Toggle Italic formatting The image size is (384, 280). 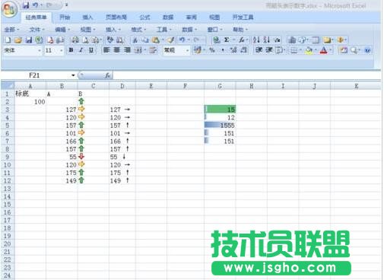pos(81,50)
